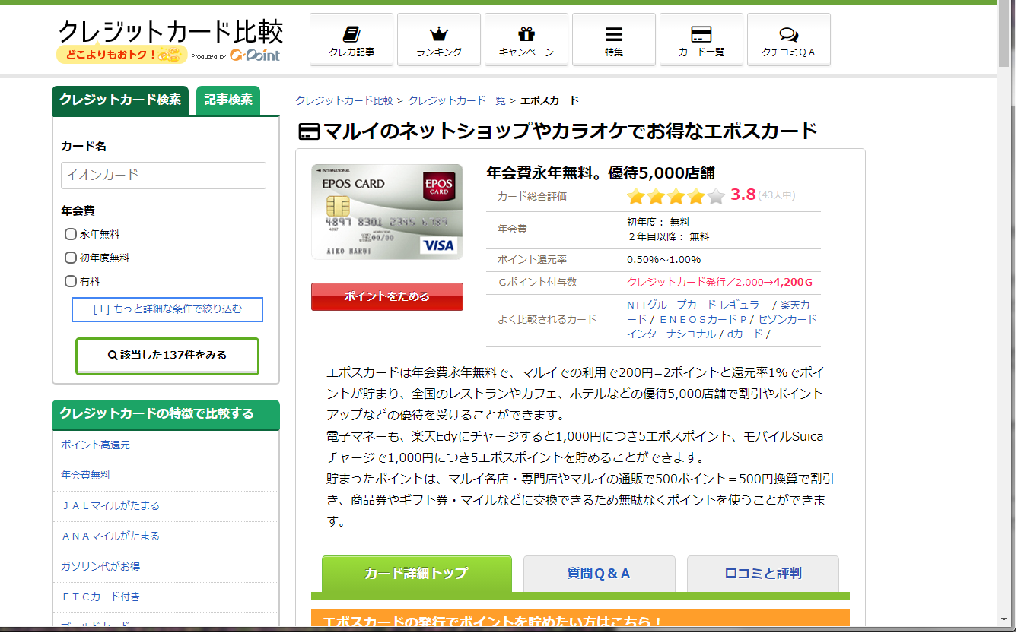Select the 口コミと評判 tab
This screenshot has height=633, width=1021.
pos(763,574)
